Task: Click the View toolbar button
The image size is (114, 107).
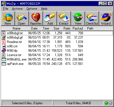Action: 78,19
